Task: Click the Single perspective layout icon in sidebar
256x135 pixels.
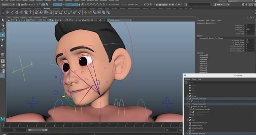Action: click(x=3, y=61)
